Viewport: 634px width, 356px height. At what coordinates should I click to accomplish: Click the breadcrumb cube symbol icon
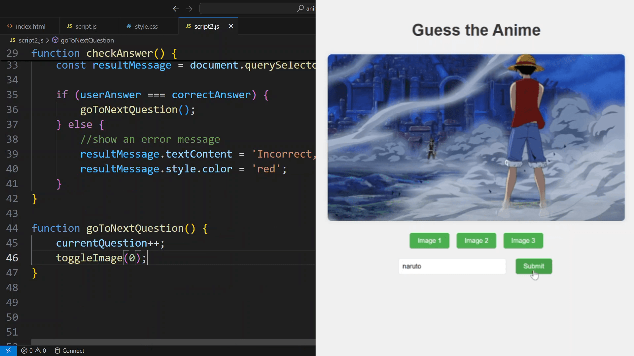click(55, 40)
